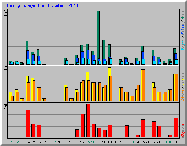Click the orange sites bar for day 25

pyautogui.click(x=144, y=85)
